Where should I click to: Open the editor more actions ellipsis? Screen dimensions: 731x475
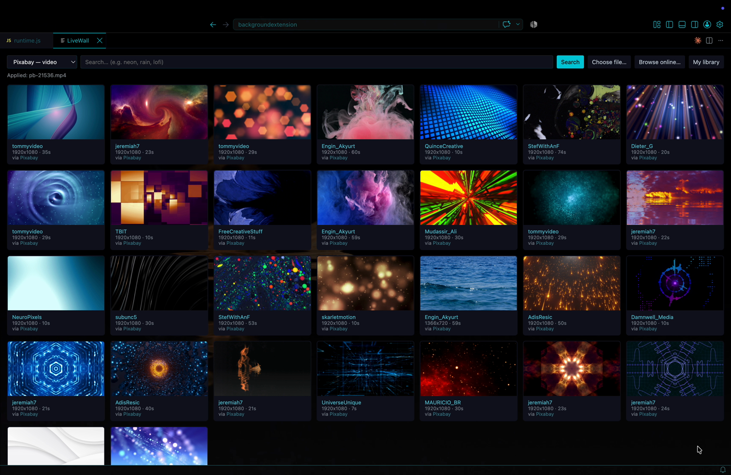721,40
